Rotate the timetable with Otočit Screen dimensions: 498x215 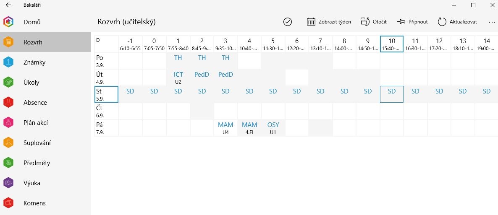pyautogui.click(x=374, y=22)
